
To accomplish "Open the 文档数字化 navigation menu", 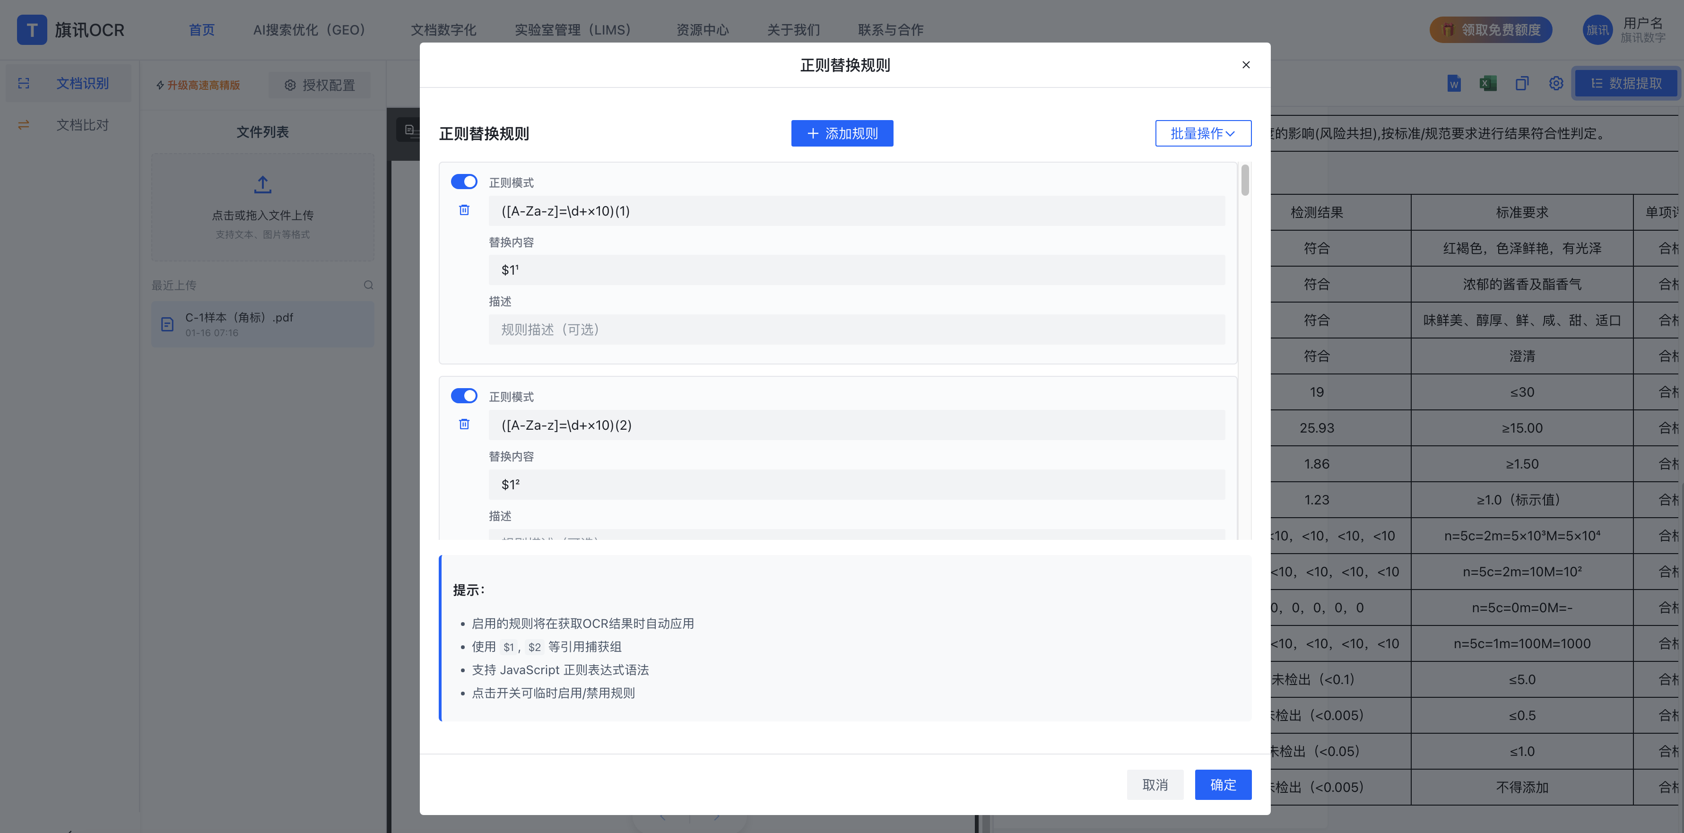I will click(x=443, y=30).
